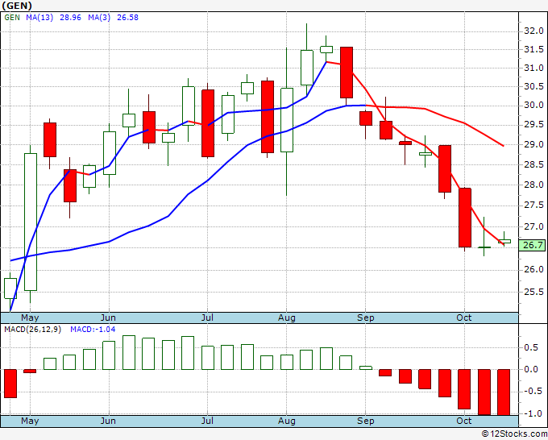Image resolution: width=548 pixels, height=440 pixels.
Task: Click the last small white candlestick near 26.7
Action: (504, 241)
